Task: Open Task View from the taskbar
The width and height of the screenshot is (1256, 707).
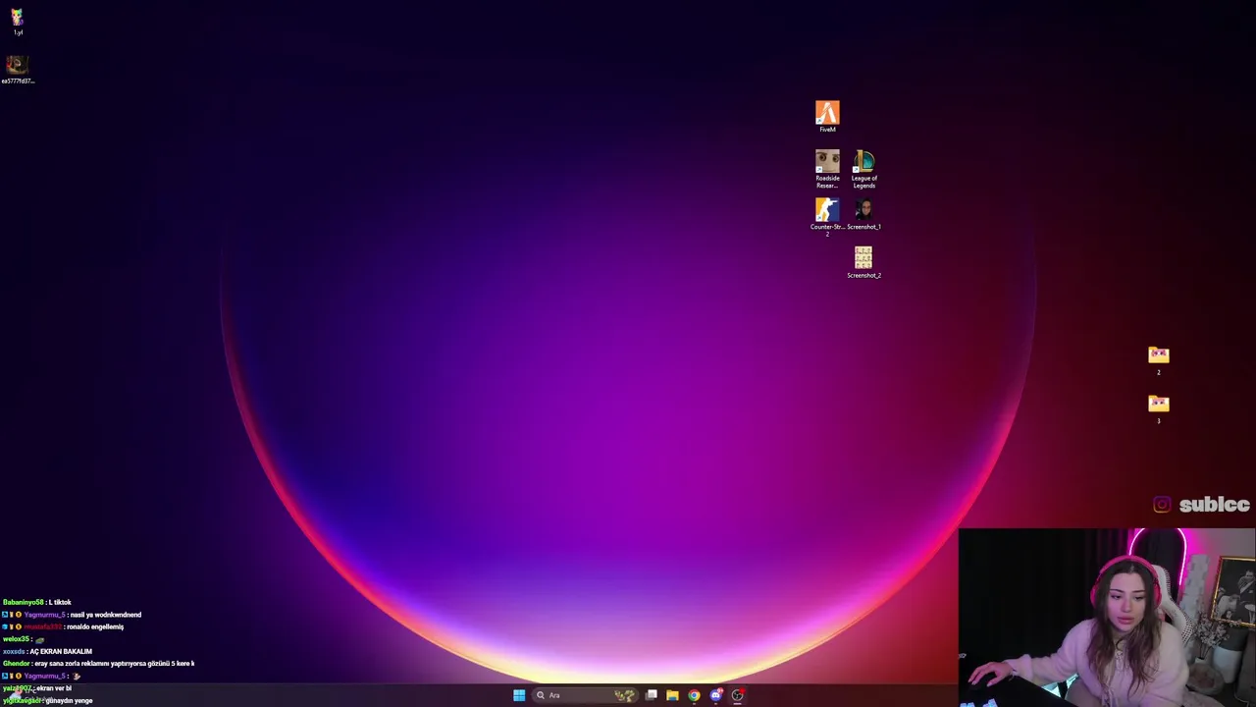Action: tap(652, 695)
